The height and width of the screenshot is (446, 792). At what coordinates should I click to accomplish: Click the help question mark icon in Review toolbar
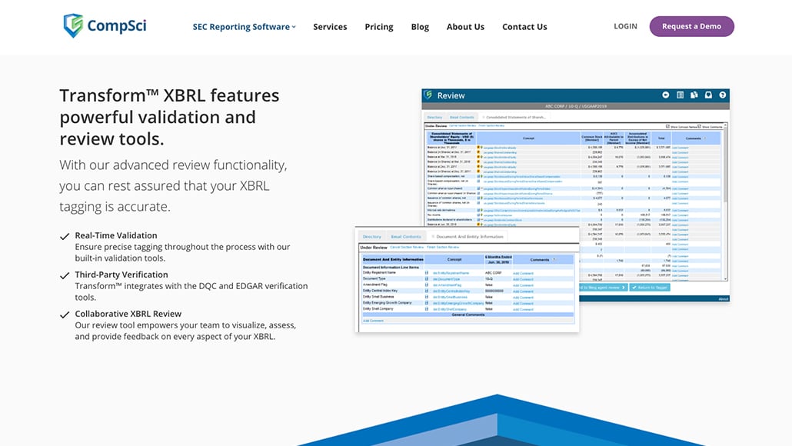721,95
